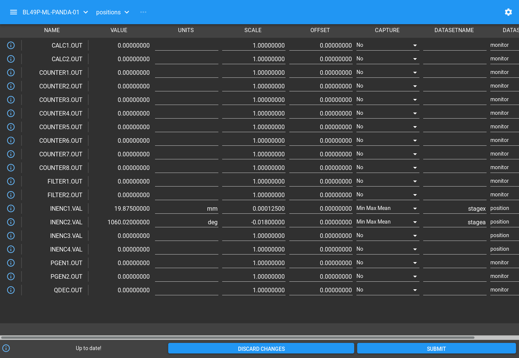Open settings via the gear icon
The height and width of the screenshot is (358, 519).
coord(508,12)
